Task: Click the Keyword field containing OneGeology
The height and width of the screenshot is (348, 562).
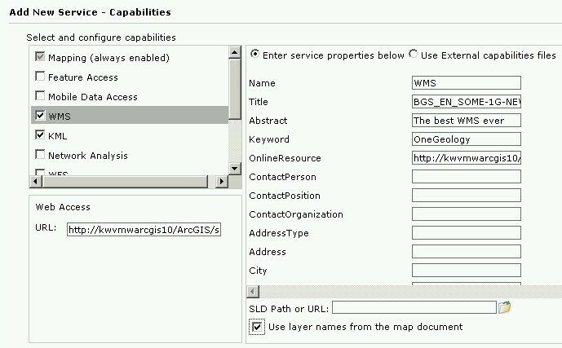Action: (467, 139)
